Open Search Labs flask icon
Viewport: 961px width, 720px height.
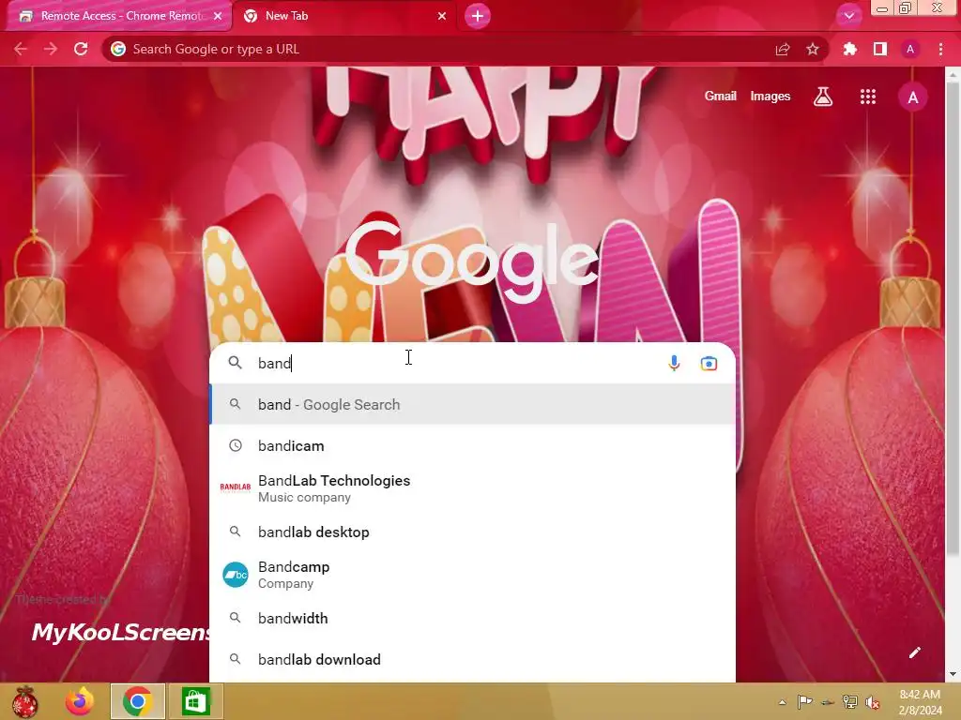(822, 97)
